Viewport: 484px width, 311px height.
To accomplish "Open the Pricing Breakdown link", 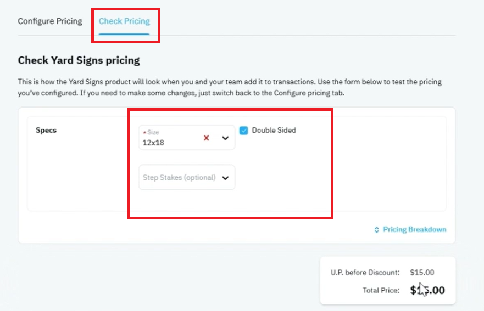I will (x=415, y=230).
